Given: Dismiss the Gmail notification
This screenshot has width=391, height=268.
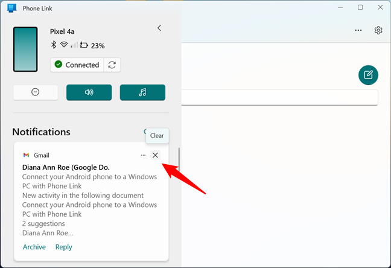Looking at the screenshot, I should pyautogui.click(x=155, y=155).
